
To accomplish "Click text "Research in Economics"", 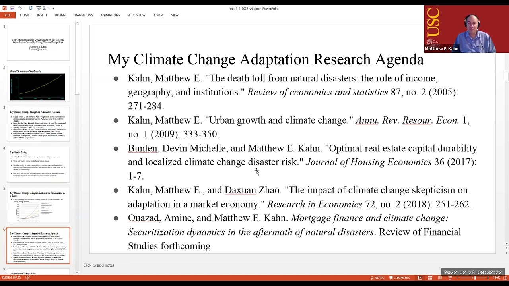I will [x=315, y=204].
